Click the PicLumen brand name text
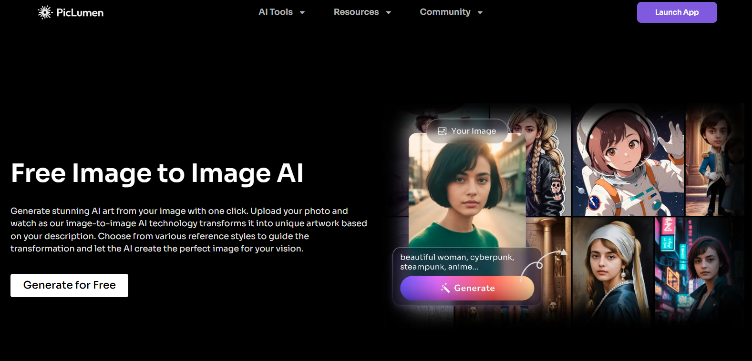The image size is (752, 361). (x=80, y=13)
